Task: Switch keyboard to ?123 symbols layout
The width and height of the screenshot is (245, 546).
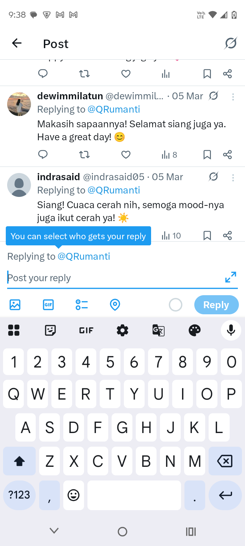Action: (x=19, y=495)
